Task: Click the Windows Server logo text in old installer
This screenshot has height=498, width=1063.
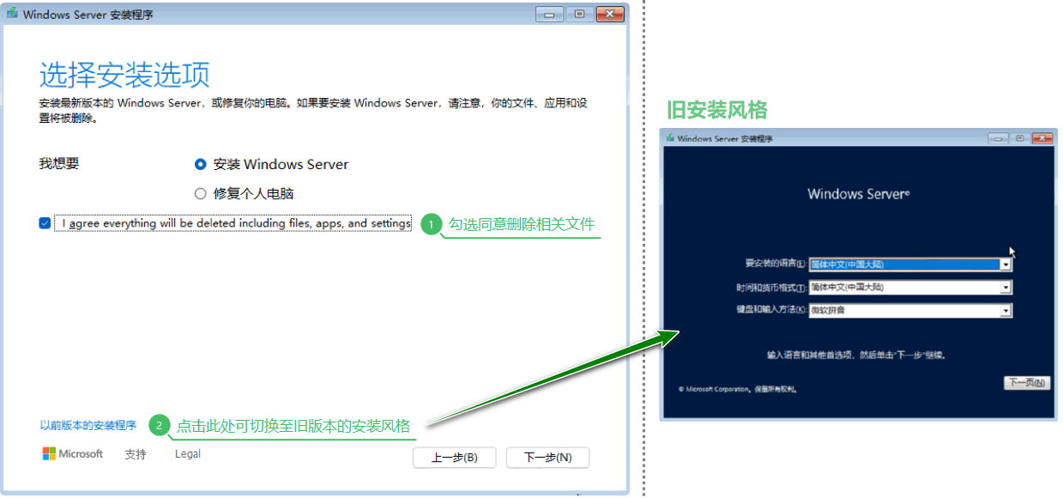Action: click(858, 194)
